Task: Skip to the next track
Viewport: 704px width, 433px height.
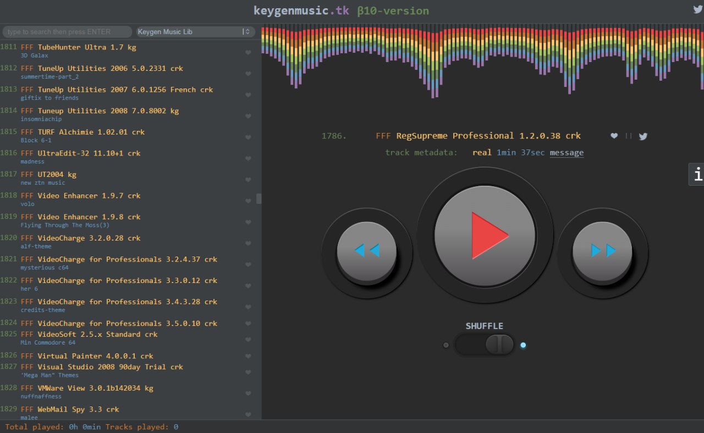Action: click(602, 251)
